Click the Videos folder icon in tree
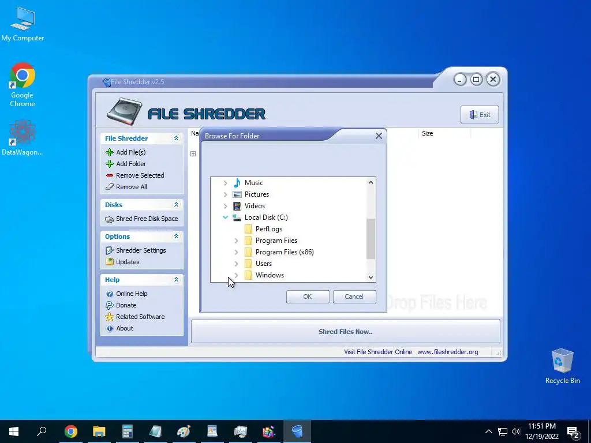Screen dimensions: 591x443 pyautogui.click(x=237, y=206)
